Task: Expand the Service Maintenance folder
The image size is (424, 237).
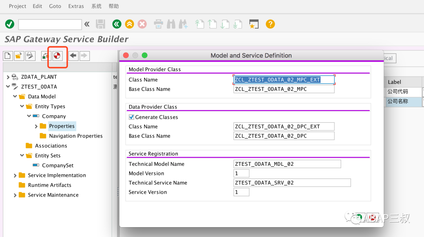Action: pos(15,195)
